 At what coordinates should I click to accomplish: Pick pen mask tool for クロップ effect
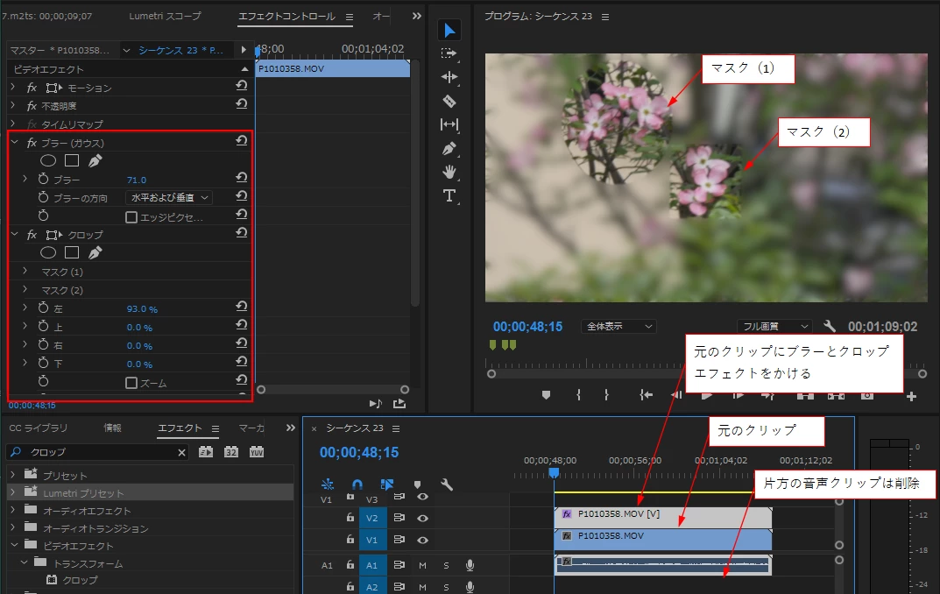click(x=95, y=253)
